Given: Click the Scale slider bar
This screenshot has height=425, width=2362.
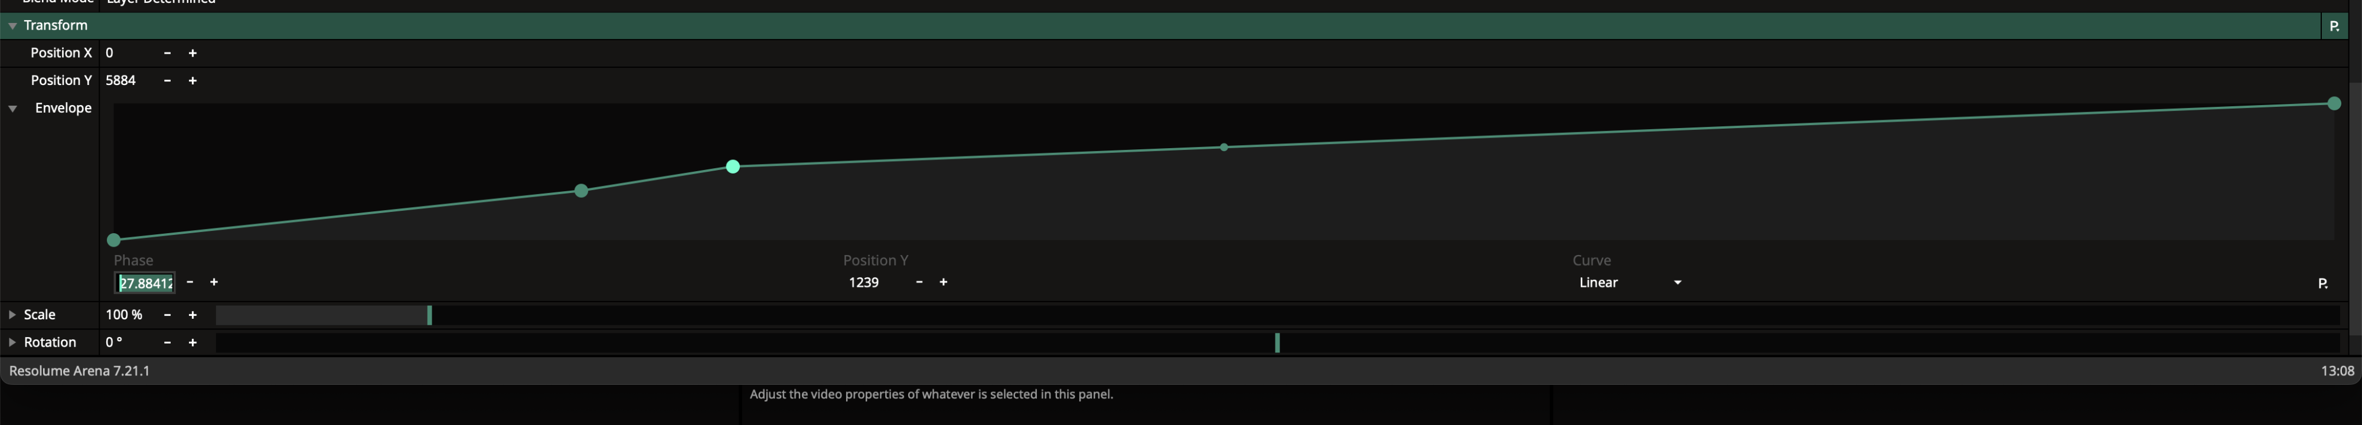Looking at the screenshot, I should (1276, 315).
